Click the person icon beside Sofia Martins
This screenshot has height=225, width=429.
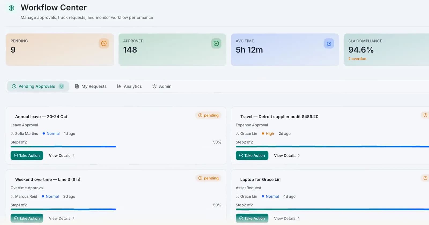(x=12, y=133)
